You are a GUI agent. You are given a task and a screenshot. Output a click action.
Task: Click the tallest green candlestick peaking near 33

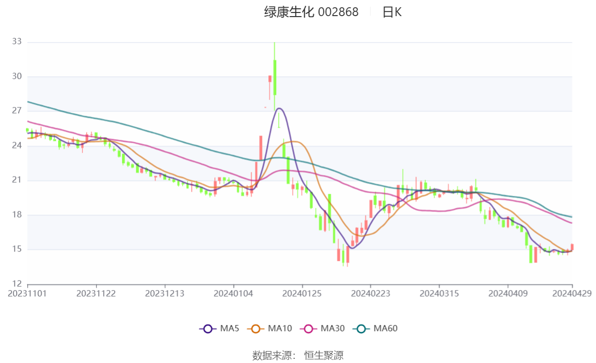(275, 77)
